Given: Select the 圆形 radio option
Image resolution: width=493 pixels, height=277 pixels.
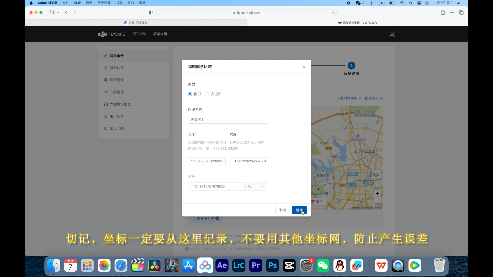Looking at the screenshot, I should [x=190, y=94].
